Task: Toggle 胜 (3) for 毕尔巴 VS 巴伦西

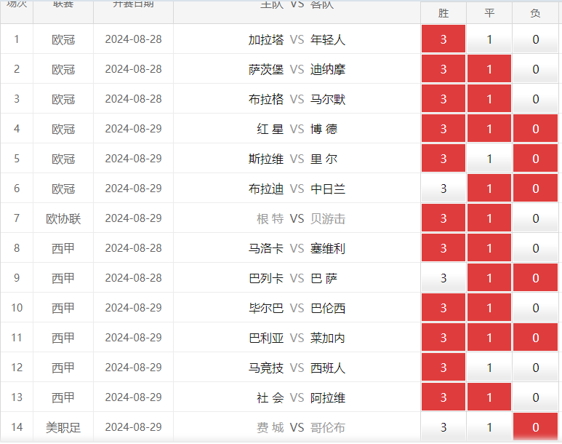Action: (x=443, y=307)
